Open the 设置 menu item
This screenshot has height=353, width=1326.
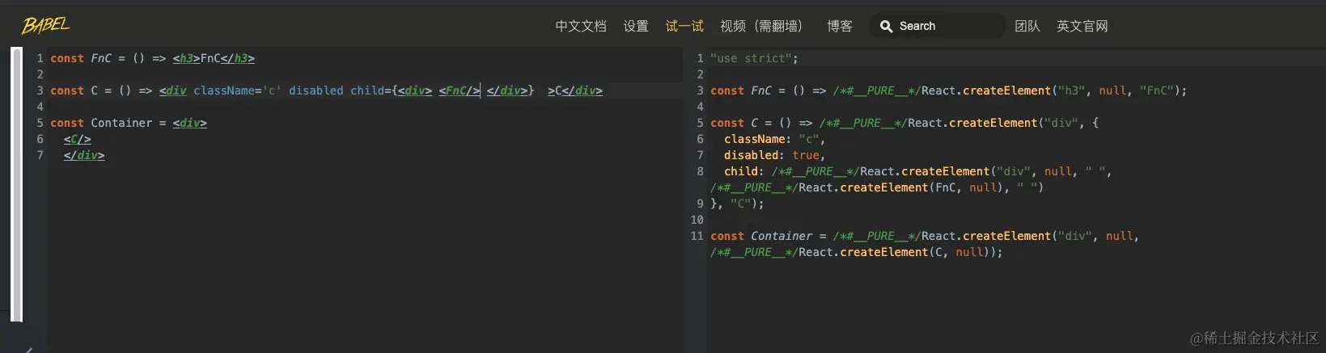[636, 26]
